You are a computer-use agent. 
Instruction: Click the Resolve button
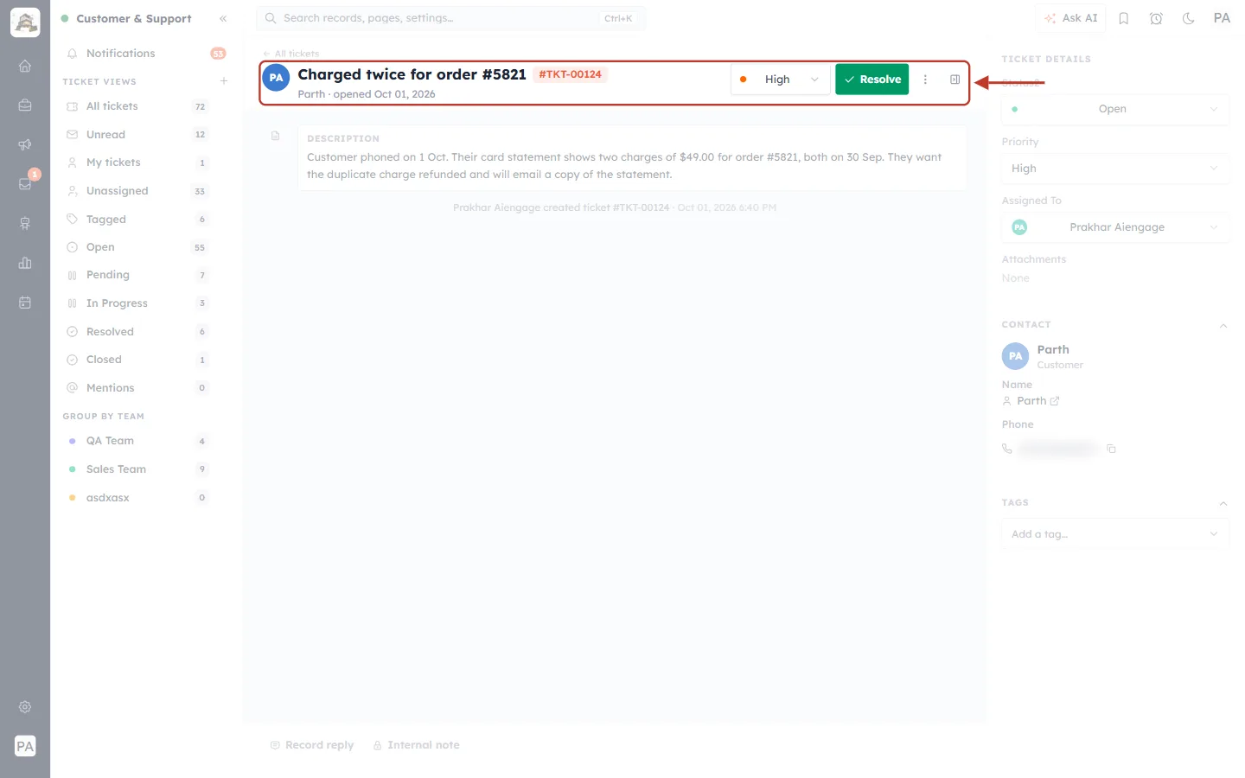(x=871, y=80)
